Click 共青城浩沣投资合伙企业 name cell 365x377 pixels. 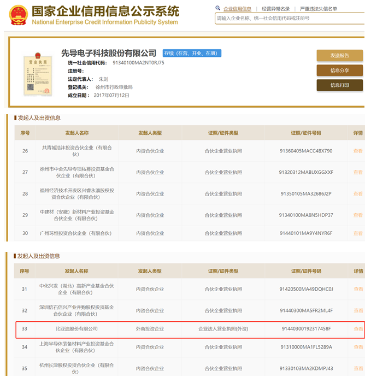tap(77, 151)
